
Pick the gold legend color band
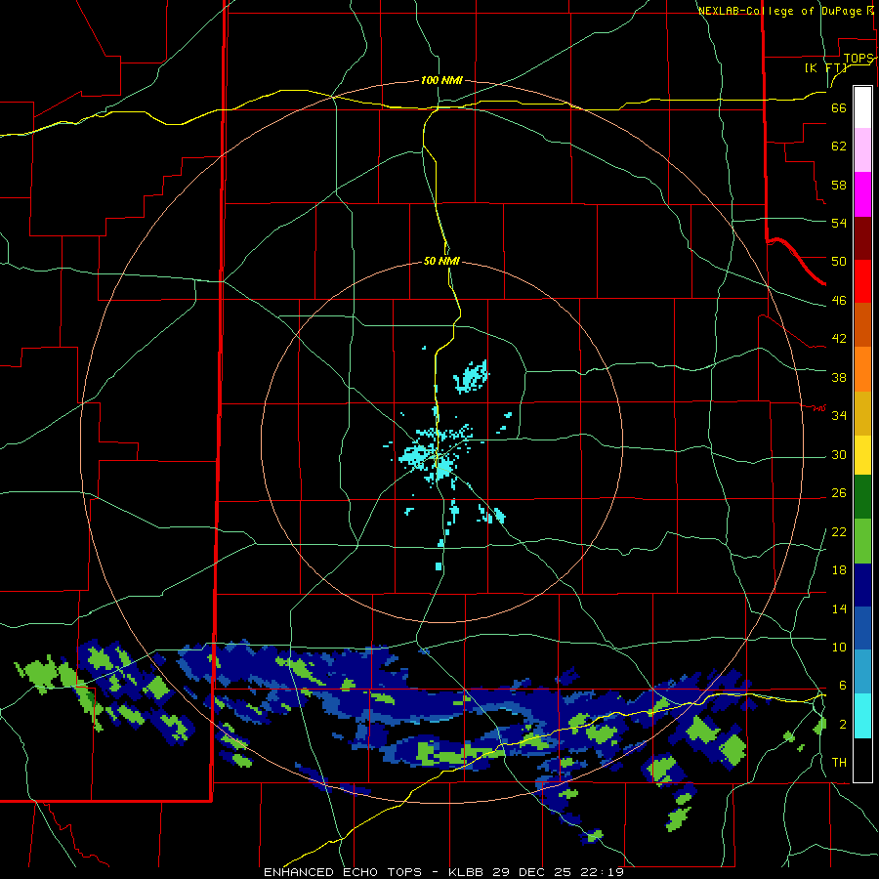click(862, 413)
